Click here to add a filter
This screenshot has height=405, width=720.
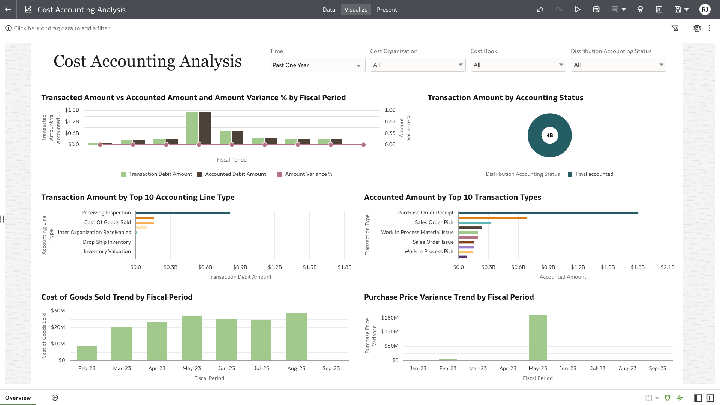[x=62, y=28]
